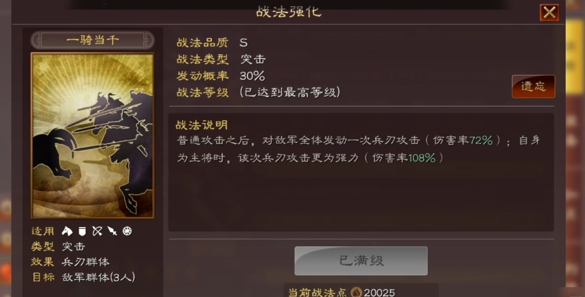Click the 敌军群体(3人) target text
Image resolution: width=585 pixels, height=297 pixels.
(99, 277)
